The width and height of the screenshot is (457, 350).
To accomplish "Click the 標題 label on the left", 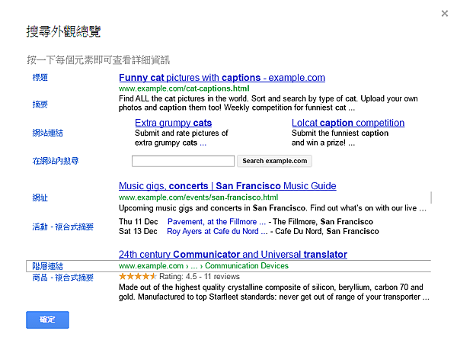I will click(40, 78).
